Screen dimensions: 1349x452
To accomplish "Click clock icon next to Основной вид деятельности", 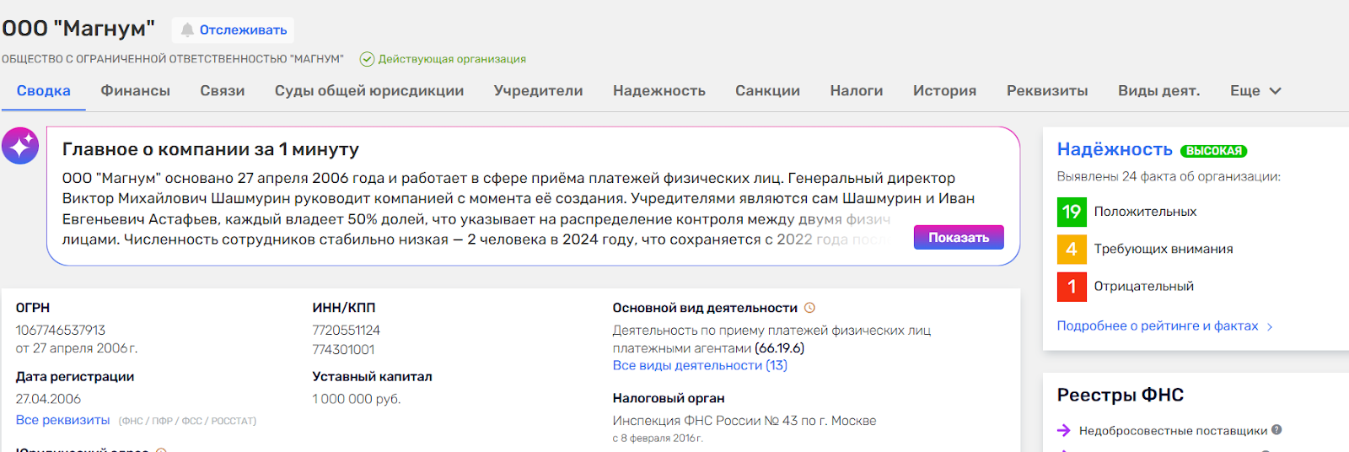I will pyautogui.click(x=810, y=308).
